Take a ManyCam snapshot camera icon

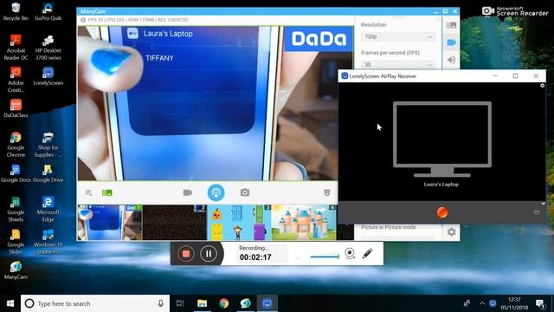[x=245, y=192]
